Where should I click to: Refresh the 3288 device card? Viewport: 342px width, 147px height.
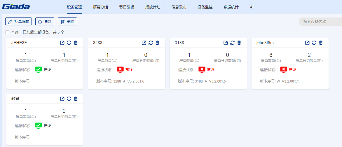pyautogui.click(x=151, y=43)
